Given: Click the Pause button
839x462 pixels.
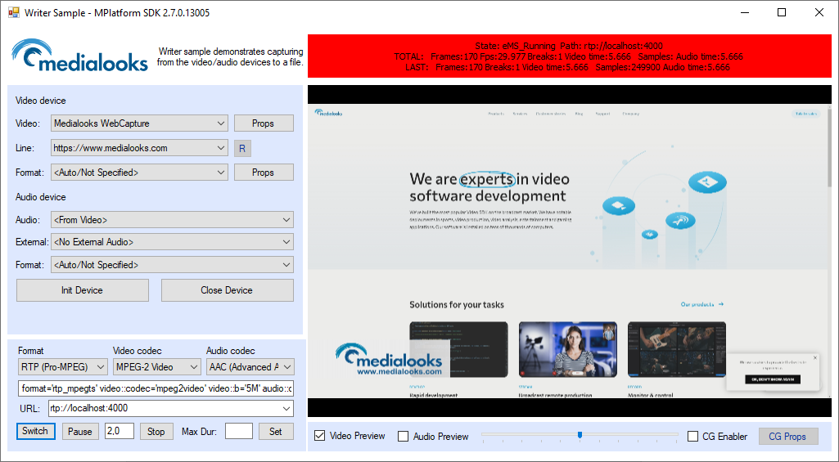Looking at the screenshot, I should (x=80, y=432).
